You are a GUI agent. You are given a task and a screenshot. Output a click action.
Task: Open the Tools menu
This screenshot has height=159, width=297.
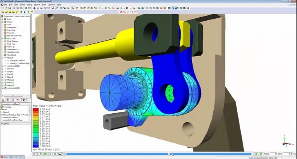click(44, 4)
